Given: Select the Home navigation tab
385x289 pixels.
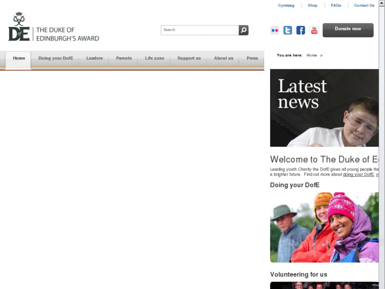Looking at the screenshot, I should 19,58.
